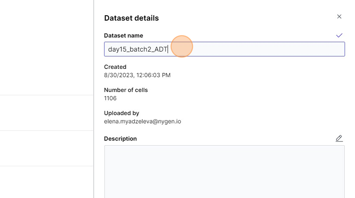Click the Dataset name label
The image size is (355, 198).
click(x=123, y=36)
